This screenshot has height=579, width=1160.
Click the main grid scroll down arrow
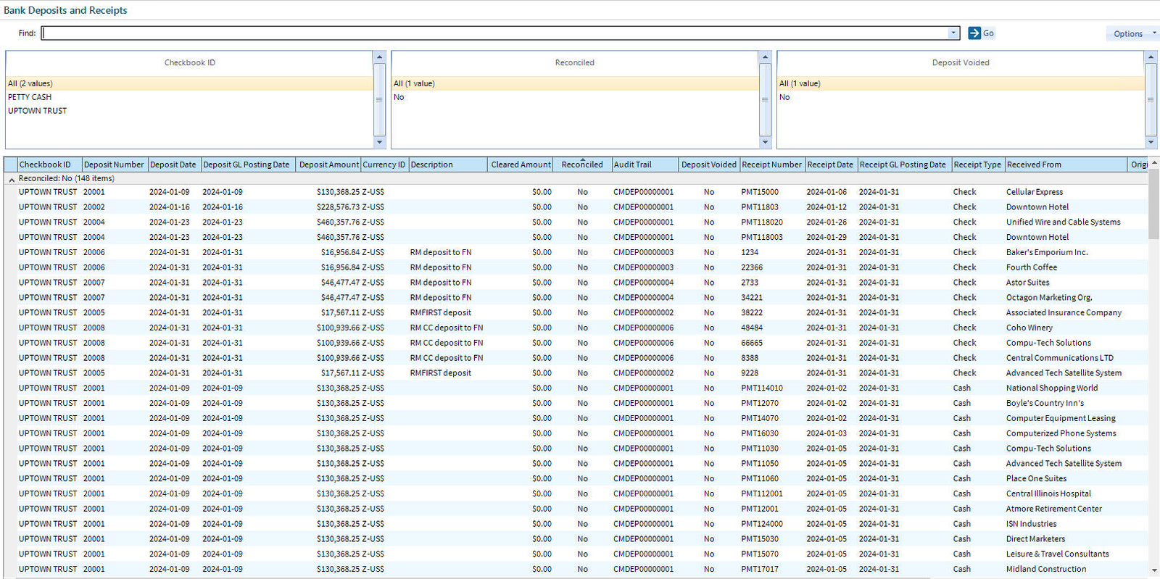[1154, 571]
